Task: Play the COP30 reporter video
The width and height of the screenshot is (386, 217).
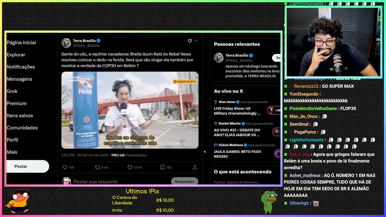Action: click(x=130, y=110)
